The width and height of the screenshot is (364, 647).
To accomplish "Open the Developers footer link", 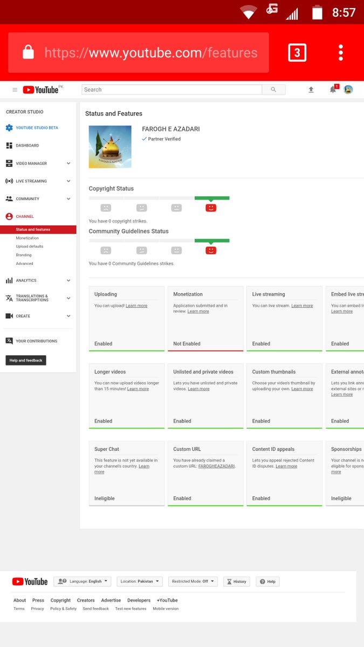I will pyautogui.click(x=139, y=600).
